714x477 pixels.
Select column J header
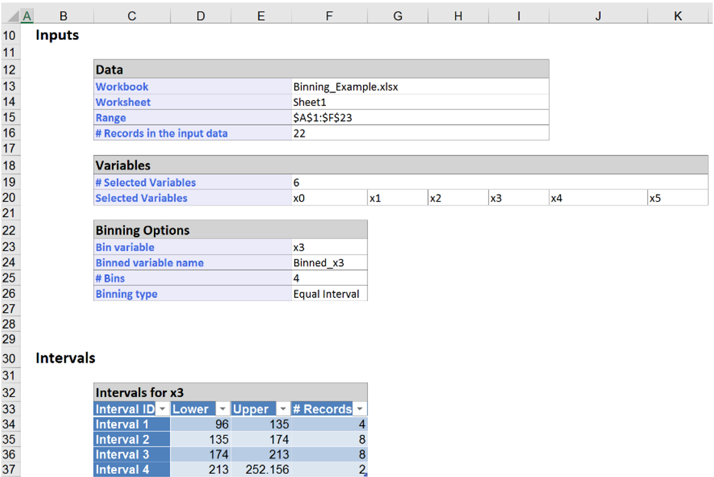tap(598, 16)
